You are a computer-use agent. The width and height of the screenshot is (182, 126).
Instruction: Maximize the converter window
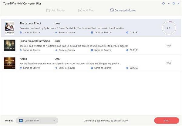[x=174, y=3]
